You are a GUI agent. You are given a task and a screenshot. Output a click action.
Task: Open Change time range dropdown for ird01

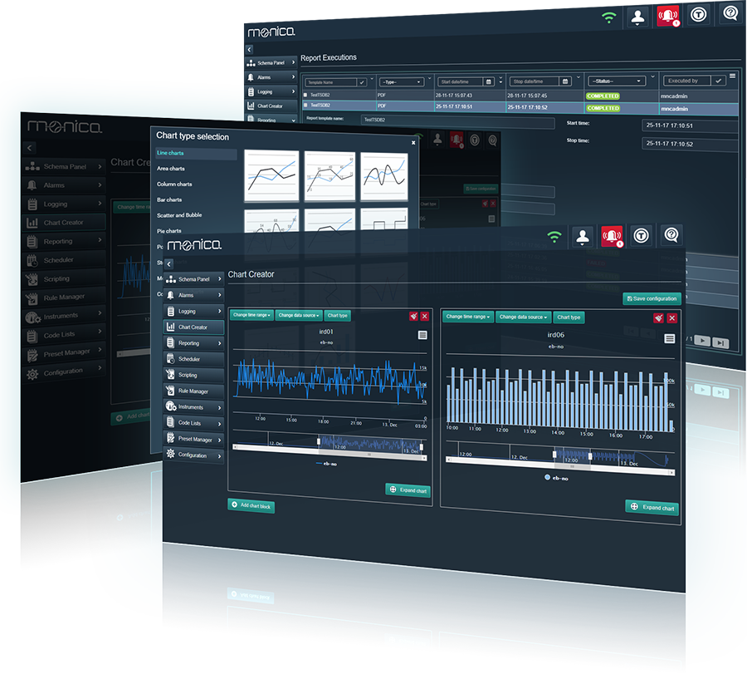[251, 315]
